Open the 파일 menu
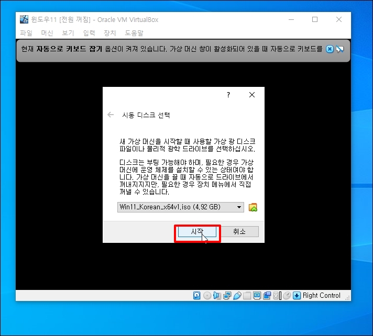This screenshot has height=336, width=373. tap(26, 33)
